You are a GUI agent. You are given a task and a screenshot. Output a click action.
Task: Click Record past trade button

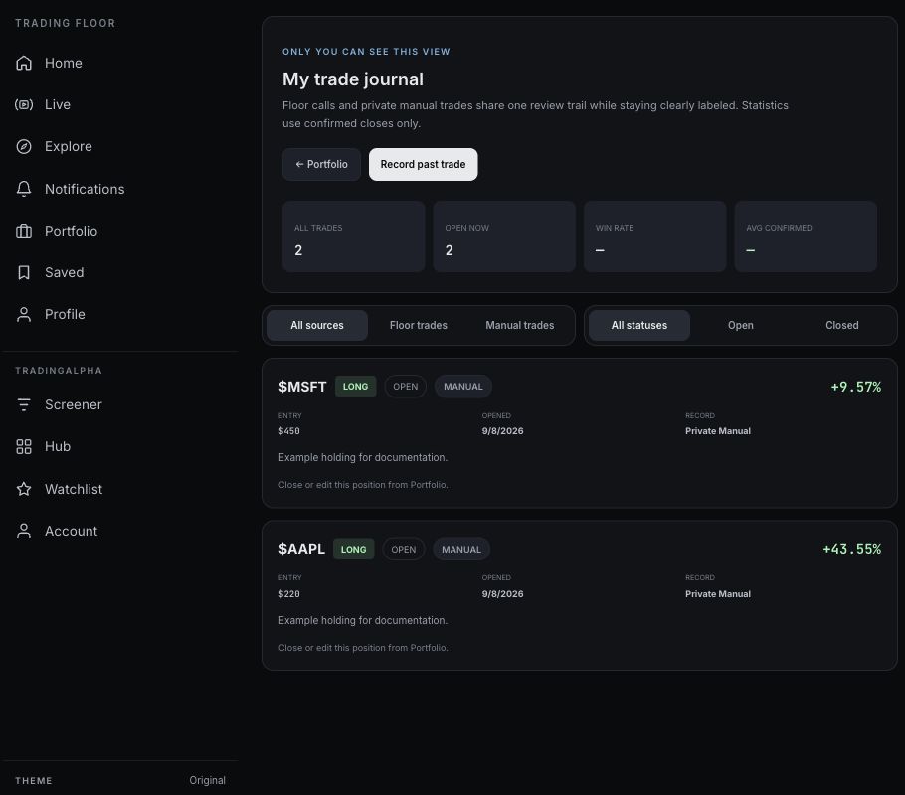423,164
